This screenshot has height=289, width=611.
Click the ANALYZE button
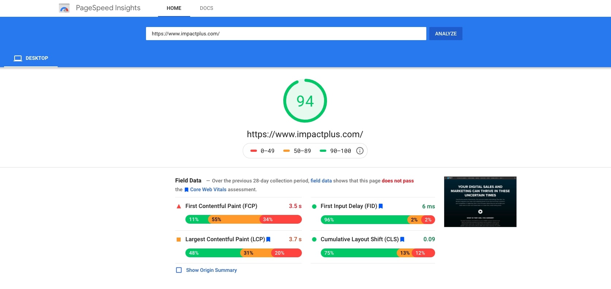[446, 34]
